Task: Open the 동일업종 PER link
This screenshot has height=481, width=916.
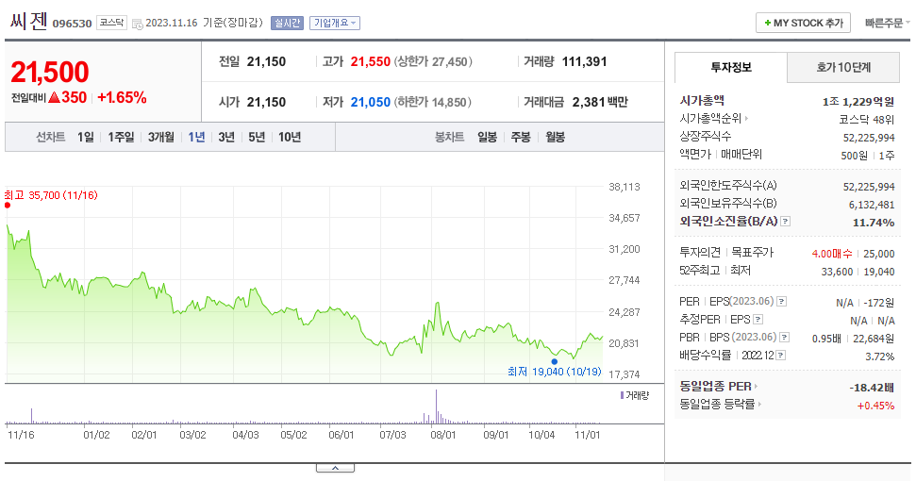Action: coord(716,387)
